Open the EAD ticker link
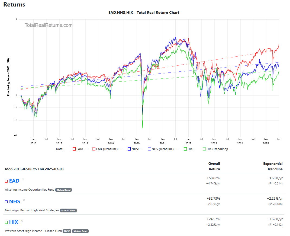The image size is (290, 236). point(14,181)
